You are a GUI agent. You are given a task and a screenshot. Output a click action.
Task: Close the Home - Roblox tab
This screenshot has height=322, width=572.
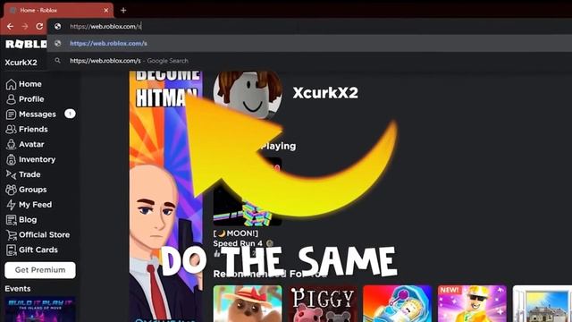point(106,10)
